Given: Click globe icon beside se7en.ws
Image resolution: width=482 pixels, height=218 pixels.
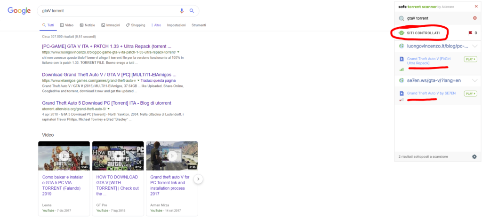Looking at the screenshot, I should [x=401, y=80].
